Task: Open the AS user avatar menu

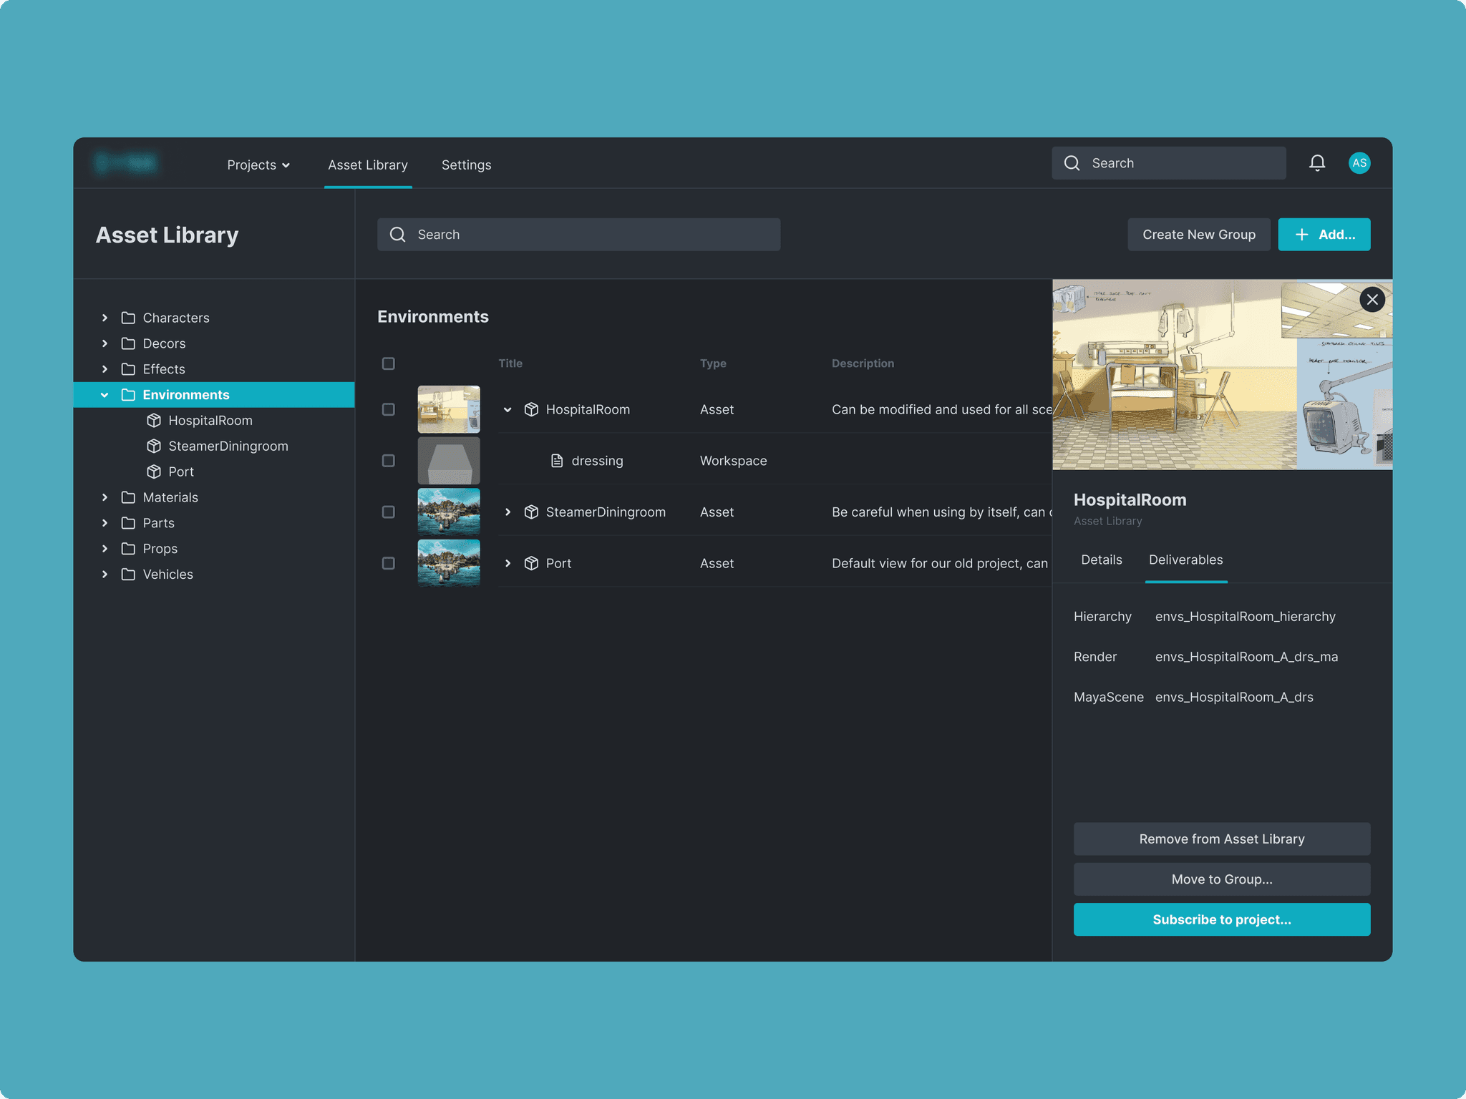Action: (1359, 163)
